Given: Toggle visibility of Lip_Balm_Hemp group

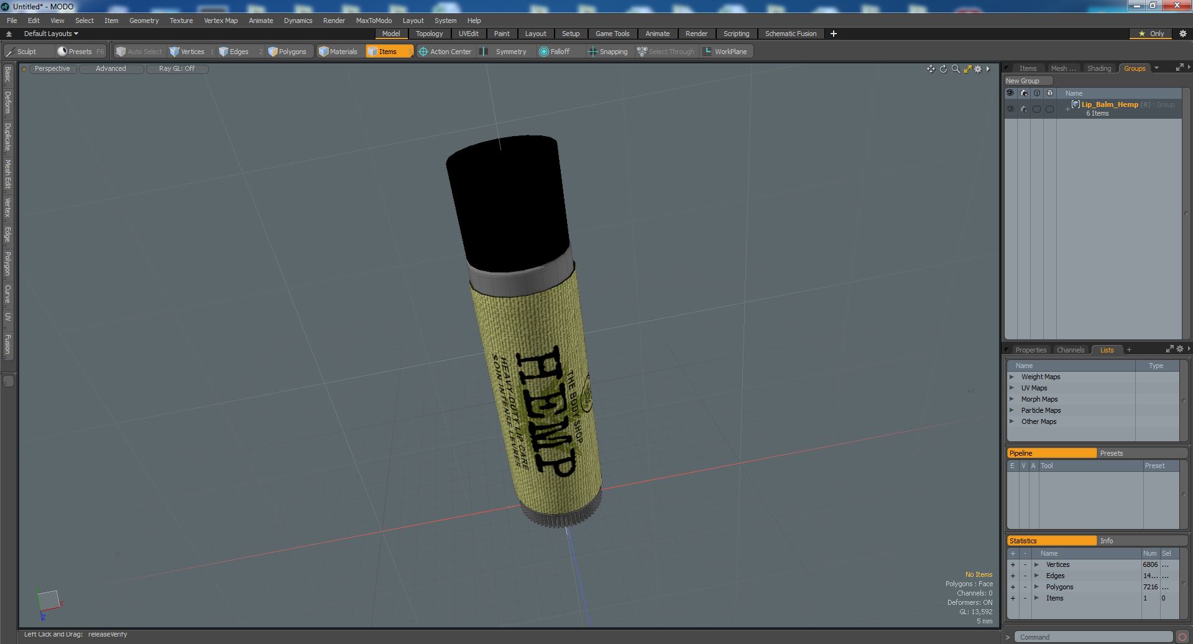Looking at the screenshot, I should click(1010, 109).
